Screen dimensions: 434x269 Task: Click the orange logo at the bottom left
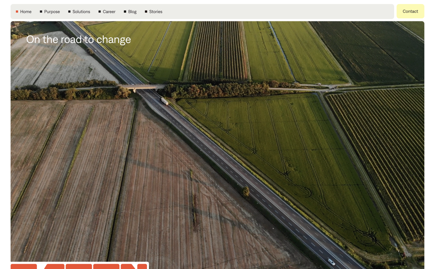(x=79, y=266)
